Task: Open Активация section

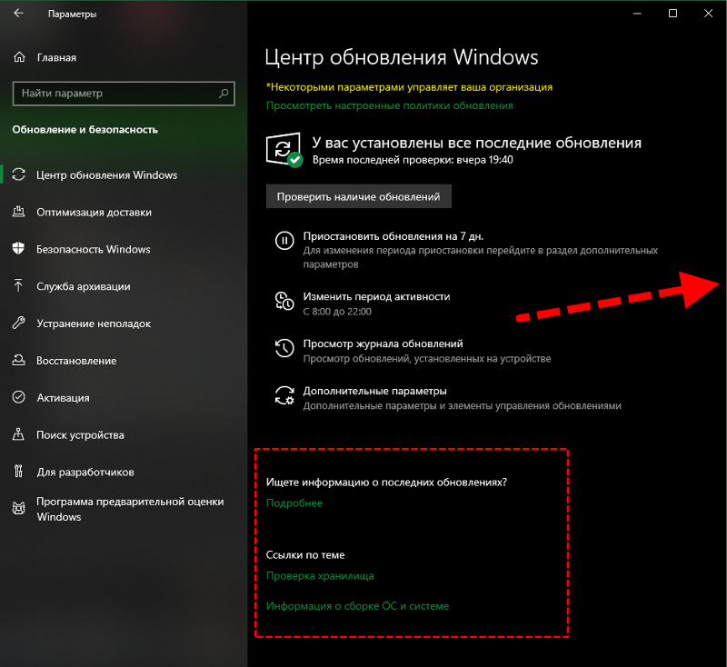Action: pos(63,398)
